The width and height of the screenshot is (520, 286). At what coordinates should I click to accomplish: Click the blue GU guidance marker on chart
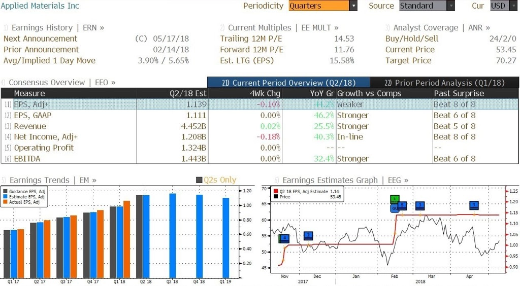click(394, 208)
